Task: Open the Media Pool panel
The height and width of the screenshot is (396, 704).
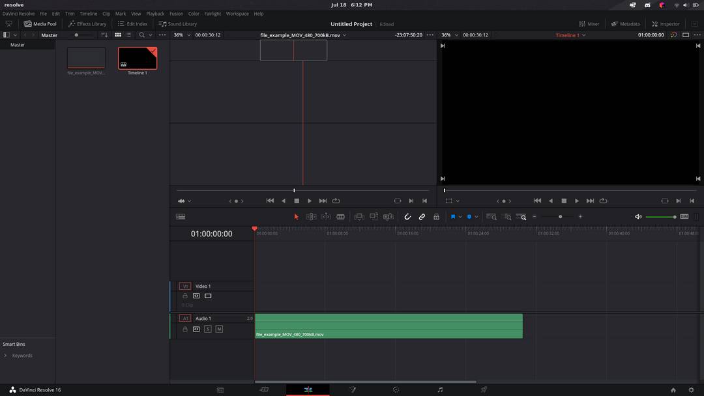Action: 40,23
